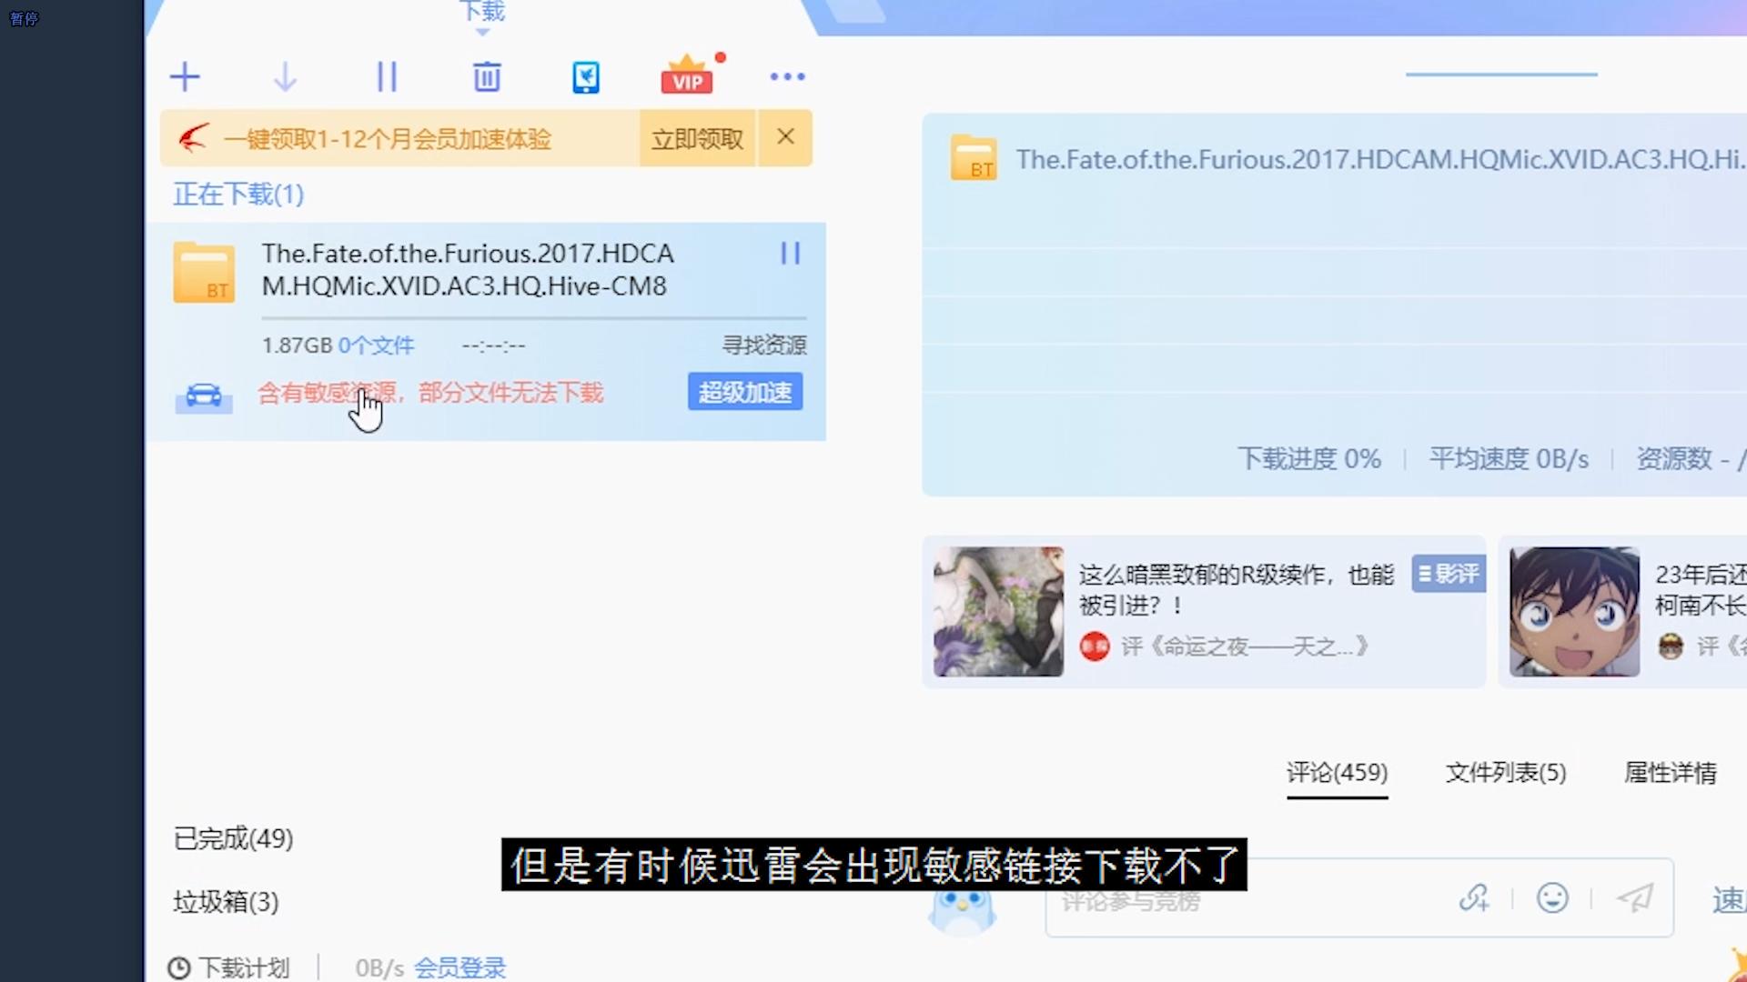
Task: Click the pause-all toolbar icon
Action: point(387,76)
